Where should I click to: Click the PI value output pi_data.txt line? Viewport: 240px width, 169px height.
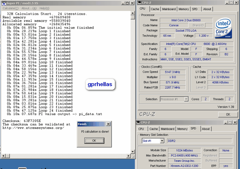[x=54, y=114]
